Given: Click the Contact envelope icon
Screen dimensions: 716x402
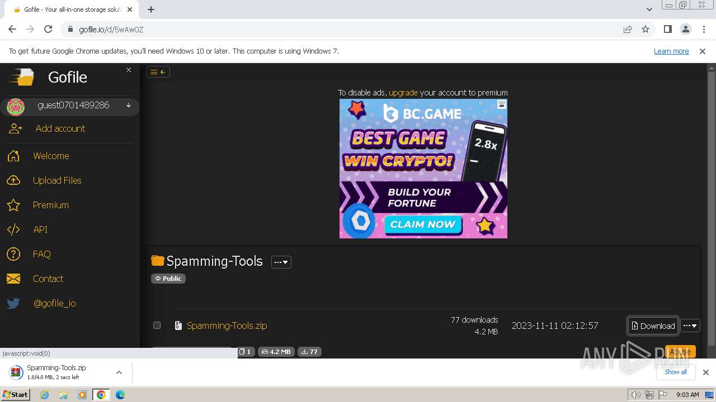Looking at the screenshot, I should click(13, 279).
